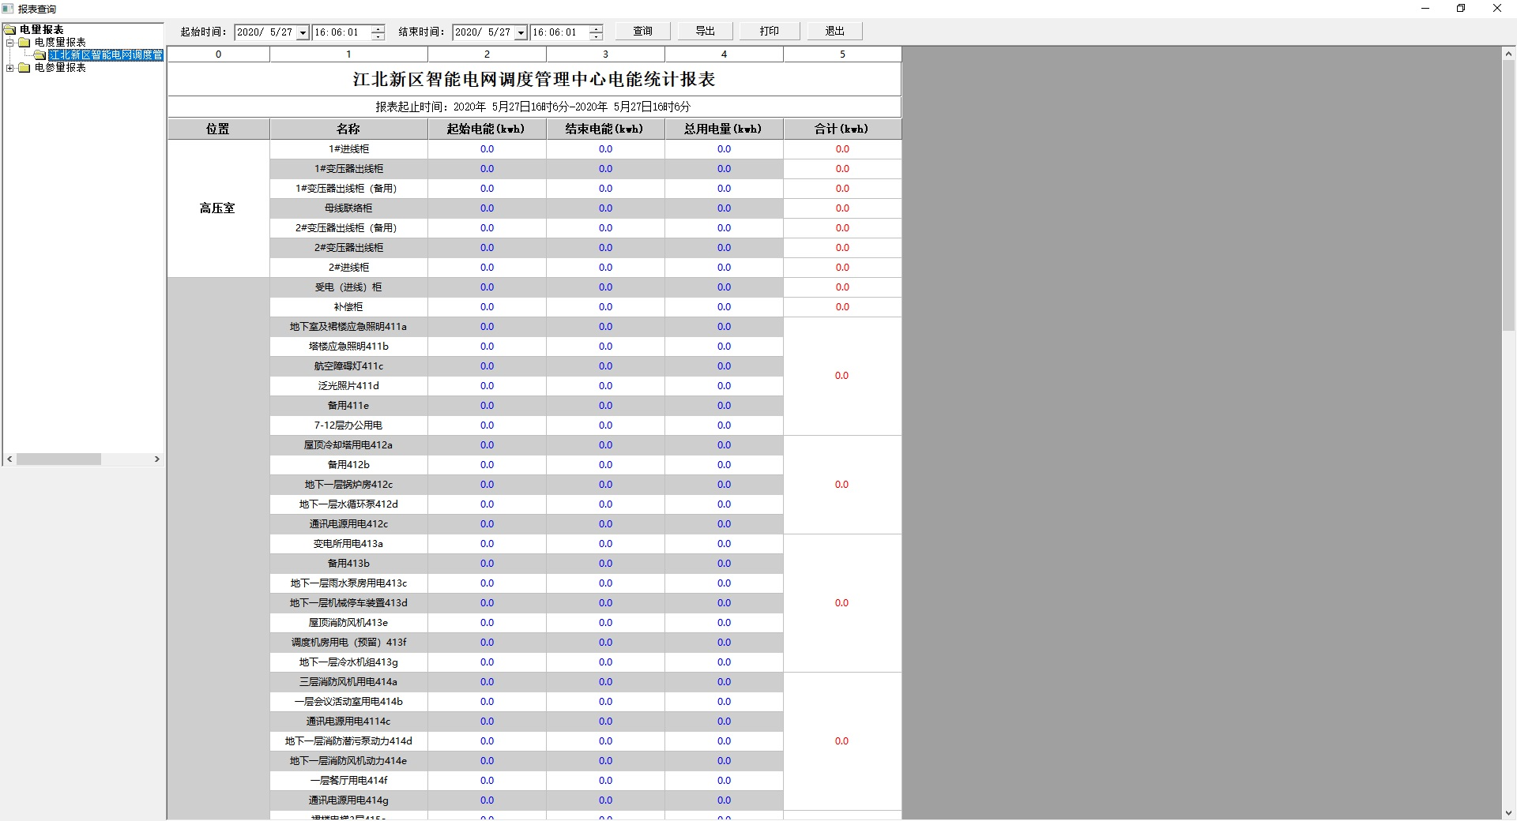Click inside the start time field
1517x821 pixels.
[x=340, y=32]
